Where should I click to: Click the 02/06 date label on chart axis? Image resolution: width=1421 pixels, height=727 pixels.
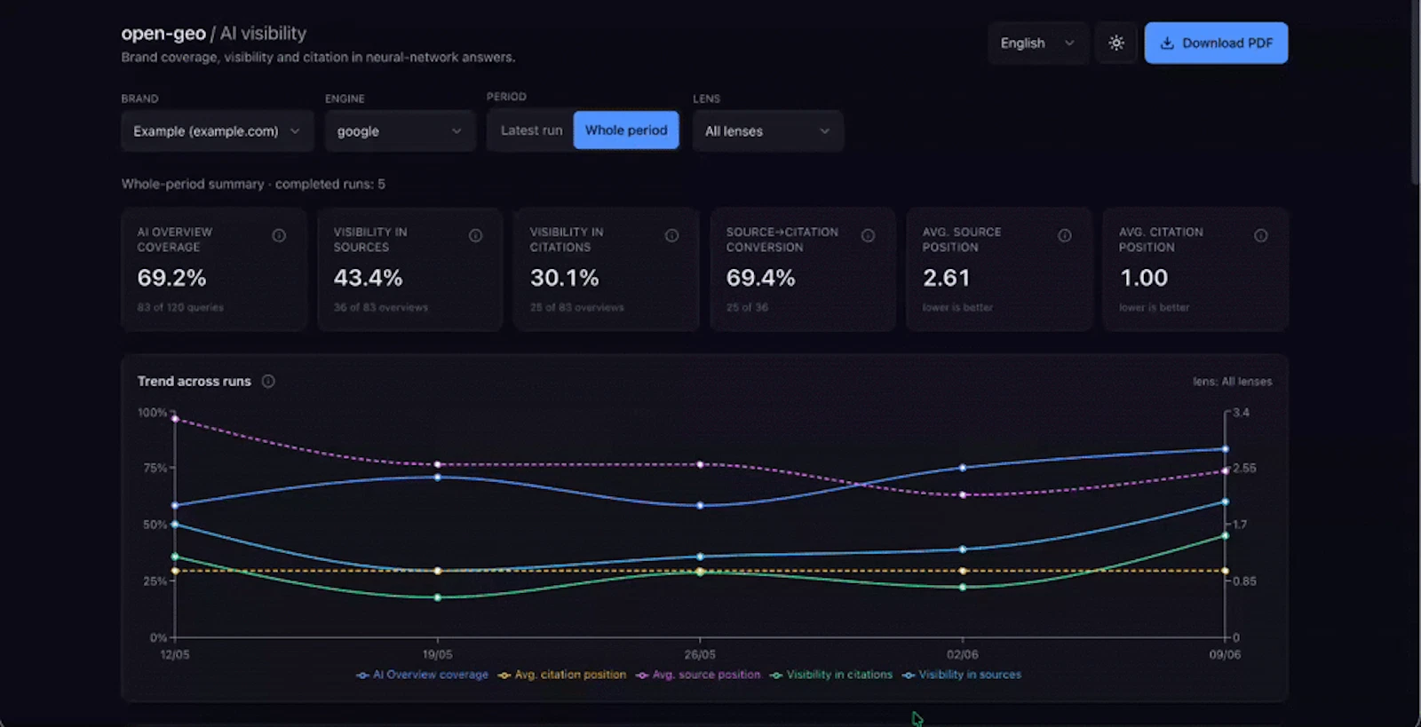pyautogui.click(x=962, y=654)
